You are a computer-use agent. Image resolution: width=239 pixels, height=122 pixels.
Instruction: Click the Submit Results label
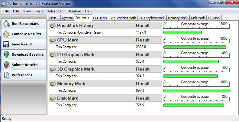24,65
